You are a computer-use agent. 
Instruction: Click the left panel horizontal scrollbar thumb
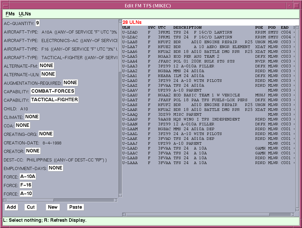30,200
